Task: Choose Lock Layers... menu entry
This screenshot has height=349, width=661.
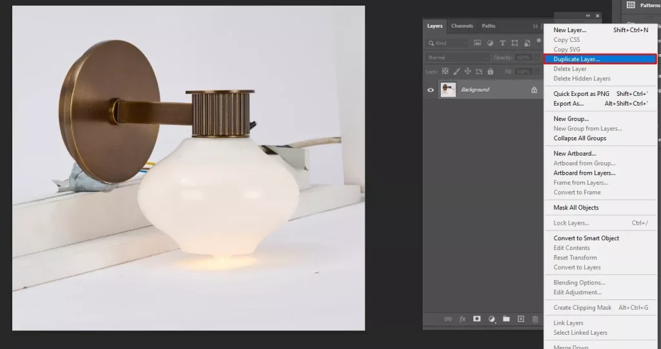Action: coord(600,223)
